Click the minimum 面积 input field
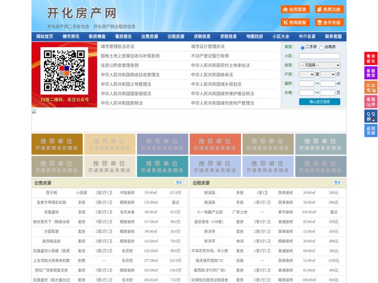Screen dimensions: 378x283 307,83
